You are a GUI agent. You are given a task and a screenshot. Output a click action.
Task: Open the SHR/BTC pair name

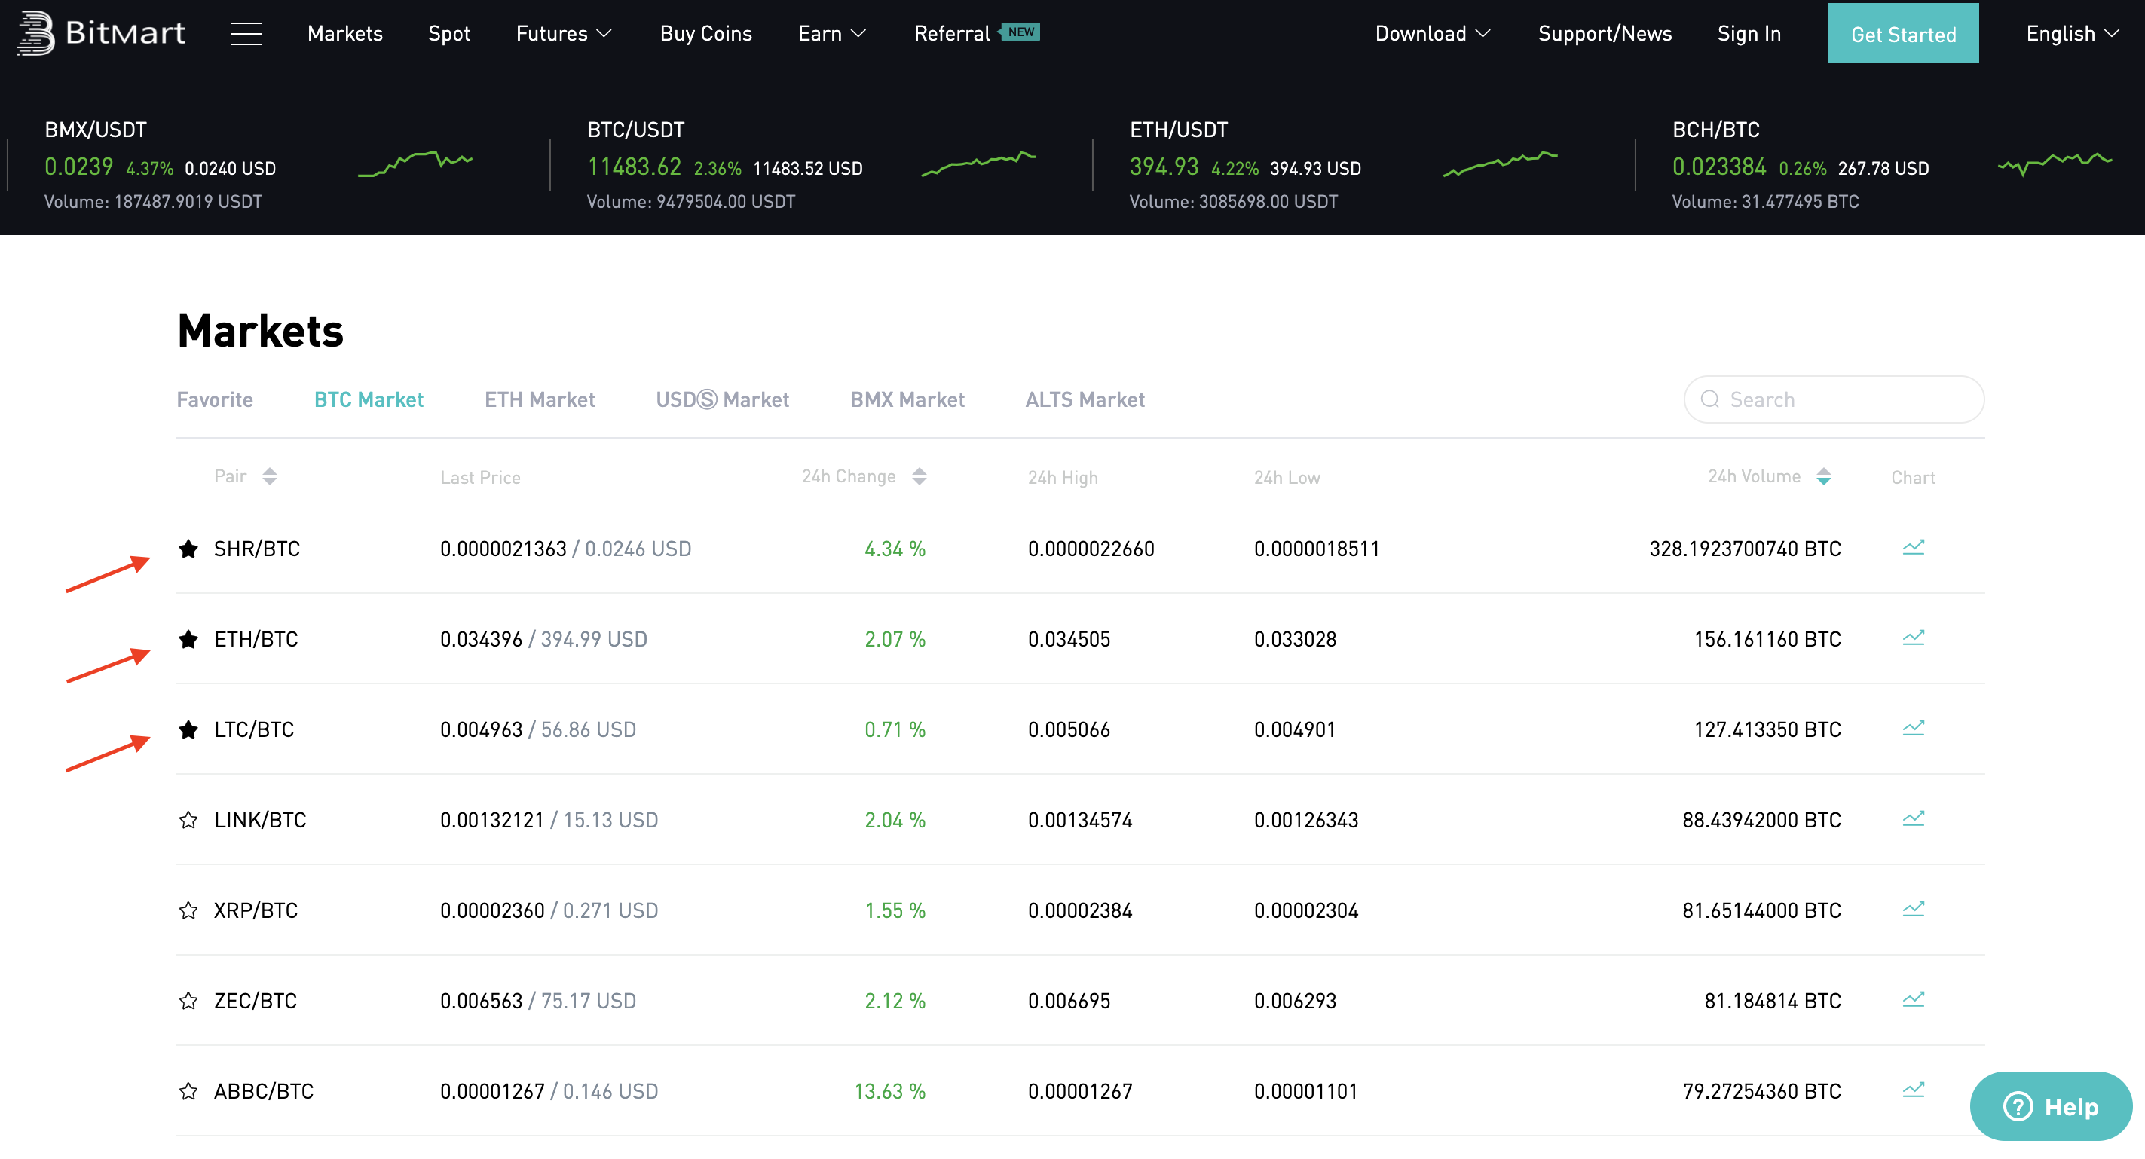tap(257, 549)
